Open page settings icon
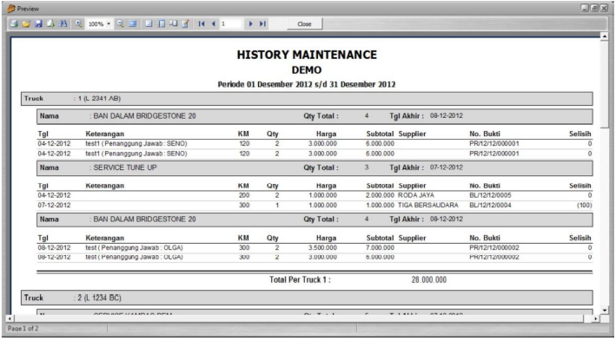 (x=173, y=24)
